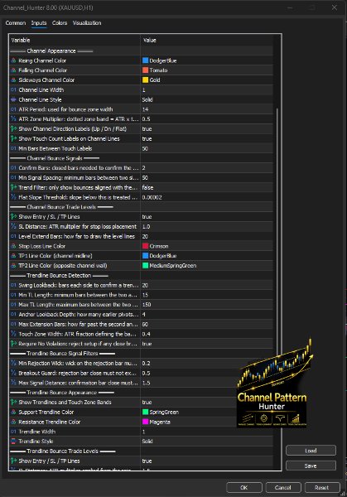
Task: Click the integer icon beside Min Signal Spacing
Action: pos(13,177)
